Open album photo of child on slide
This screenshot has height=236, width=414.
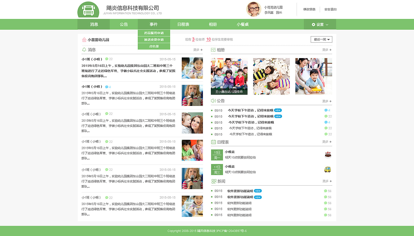point(314,76)
